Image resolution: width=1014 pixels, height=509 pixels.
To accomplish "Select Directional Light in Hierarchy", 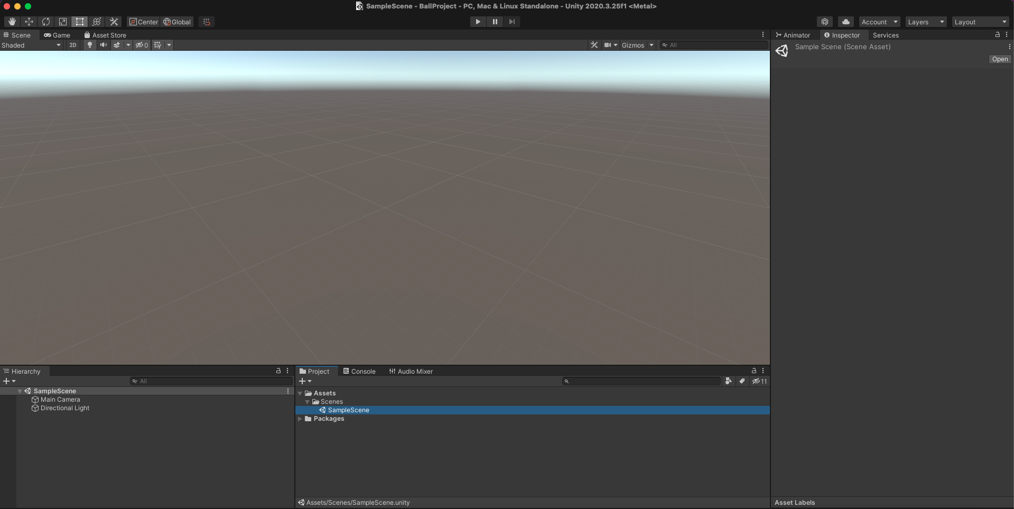I will pos(65,408).
